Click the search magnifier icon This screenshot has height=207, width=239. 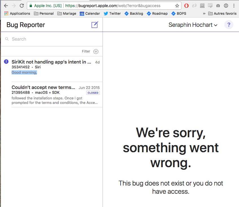(7, 39)
